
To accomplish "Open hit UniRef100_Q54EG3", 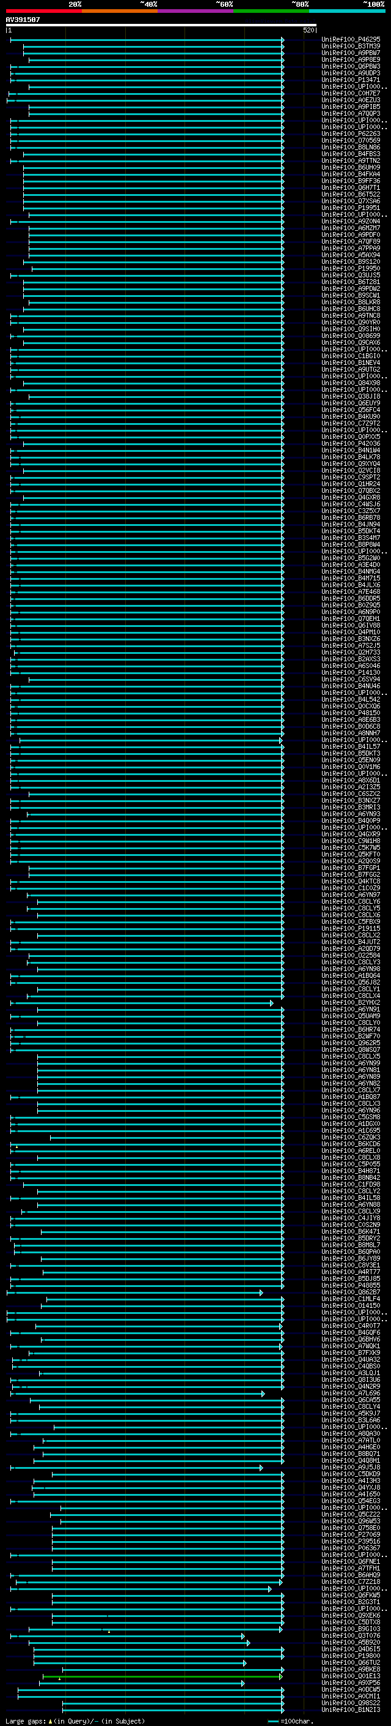I will click(351, 1501).
